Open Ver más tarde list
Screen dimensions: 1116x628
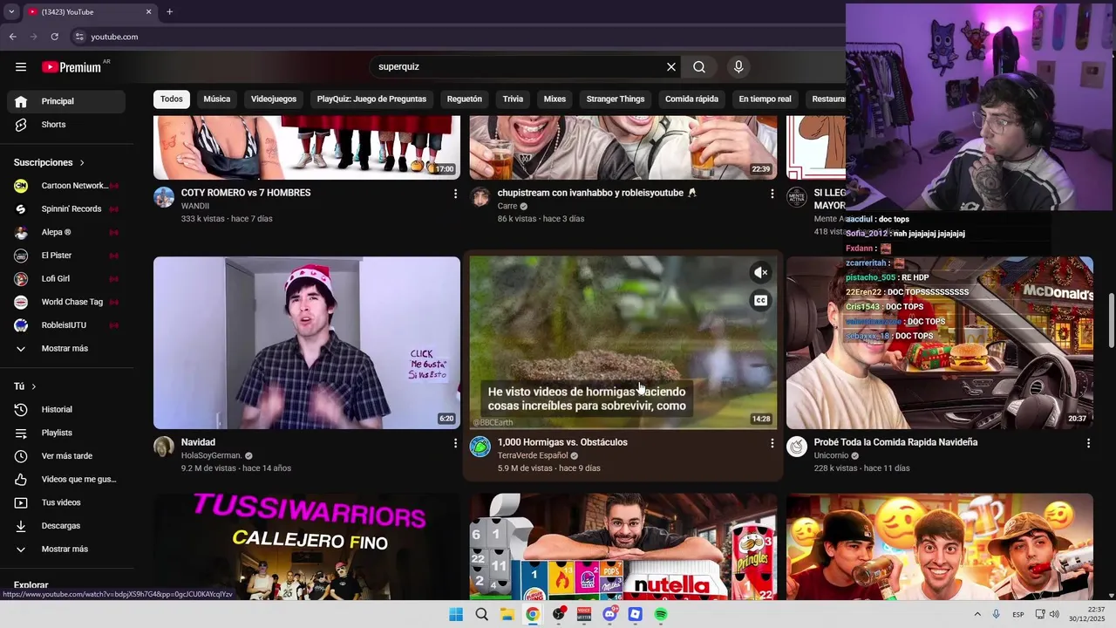[x=66, y=456]
